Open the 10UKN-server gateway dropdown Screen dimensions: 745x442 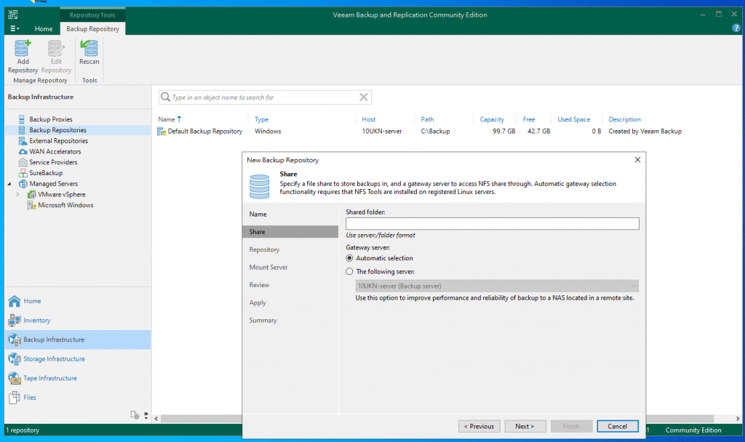497,286
